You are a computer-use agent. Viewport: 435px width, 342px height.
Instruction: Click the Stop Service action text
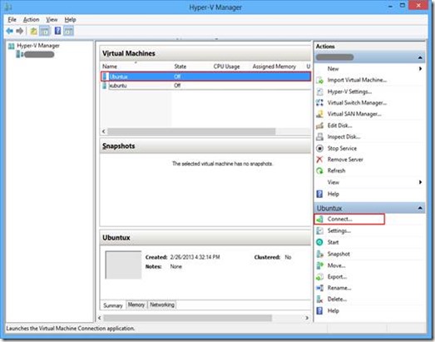pyautogui.click(x=342, y=148)
